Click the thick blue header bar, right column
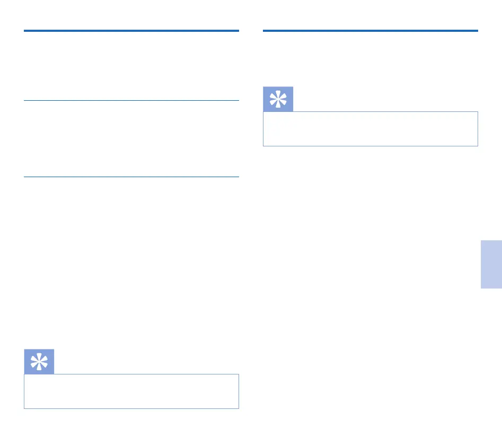The height and width of the screenshot is (445, 502). (370, 31)
